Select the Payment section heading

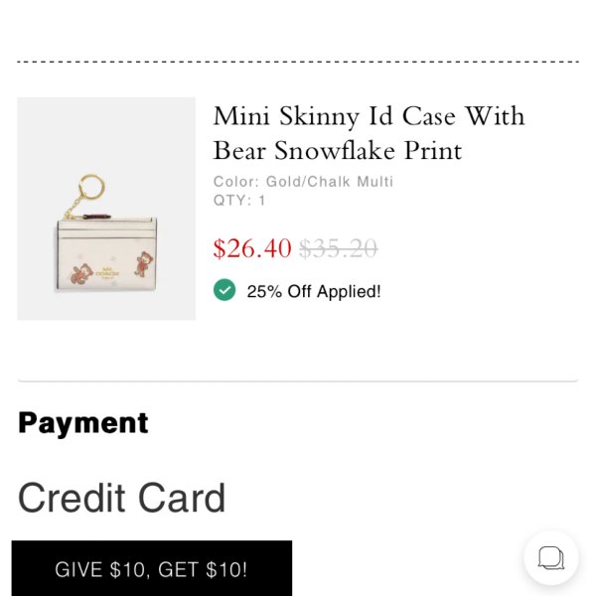click(82, 423)
